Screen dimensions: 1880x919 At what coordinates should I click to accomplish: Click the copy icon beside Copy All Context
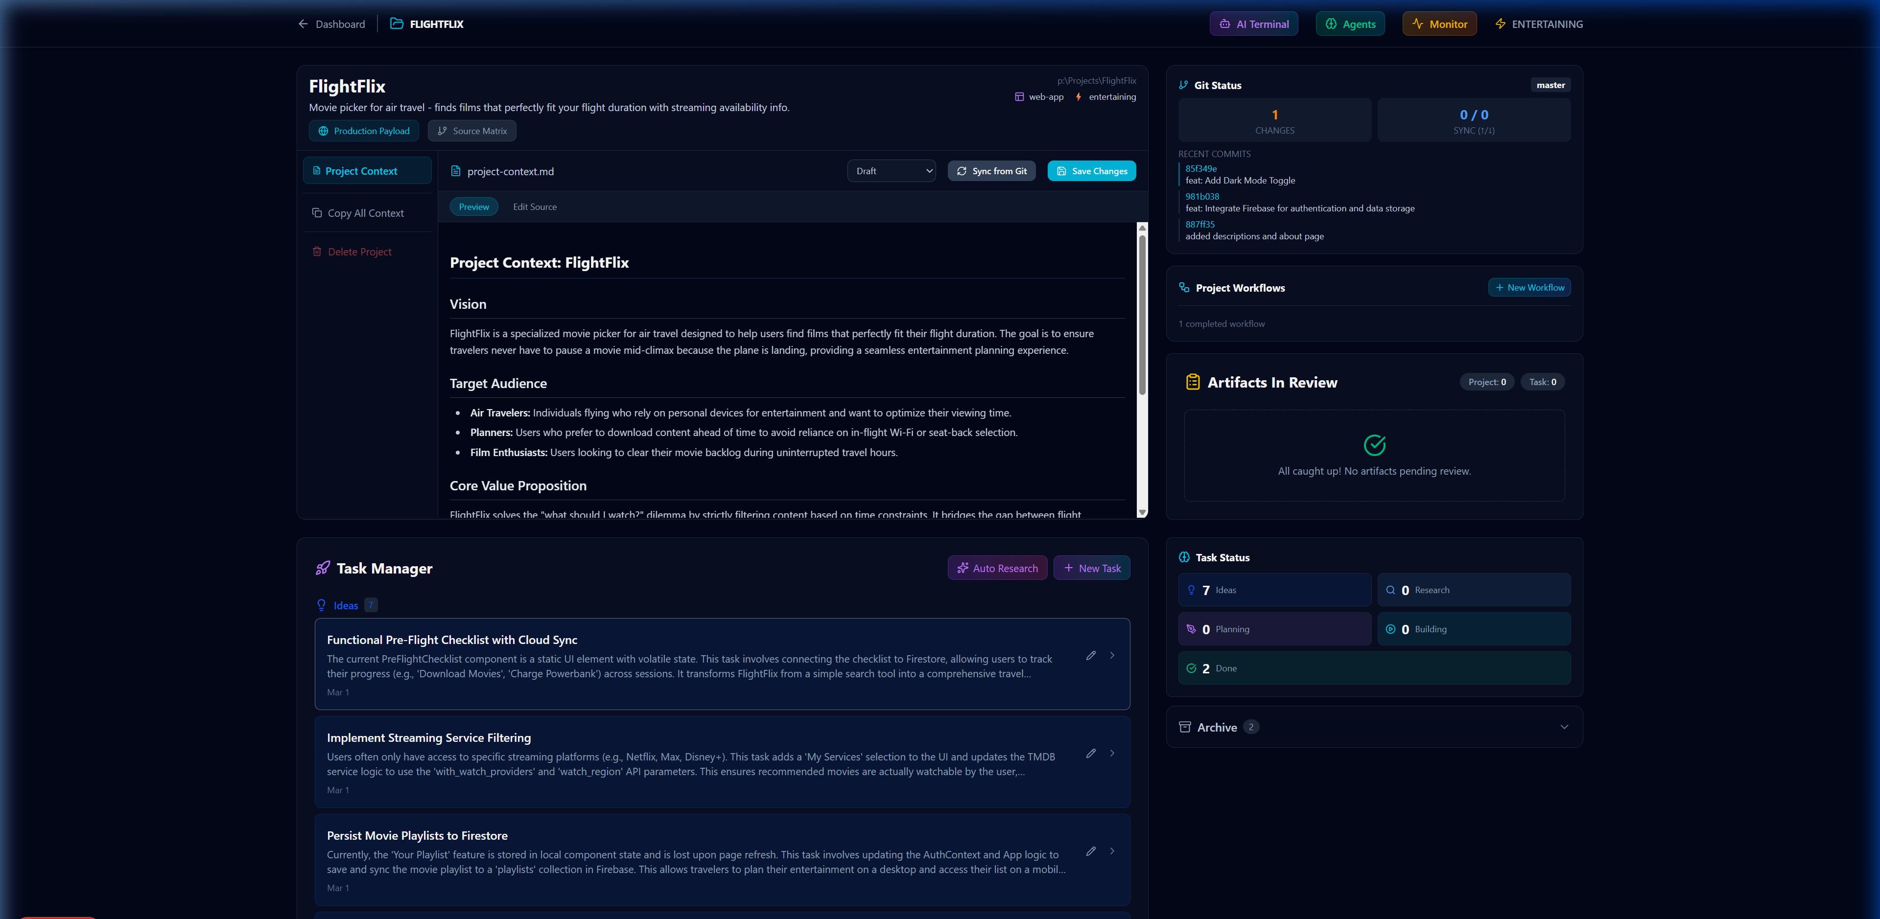point(317,213)
